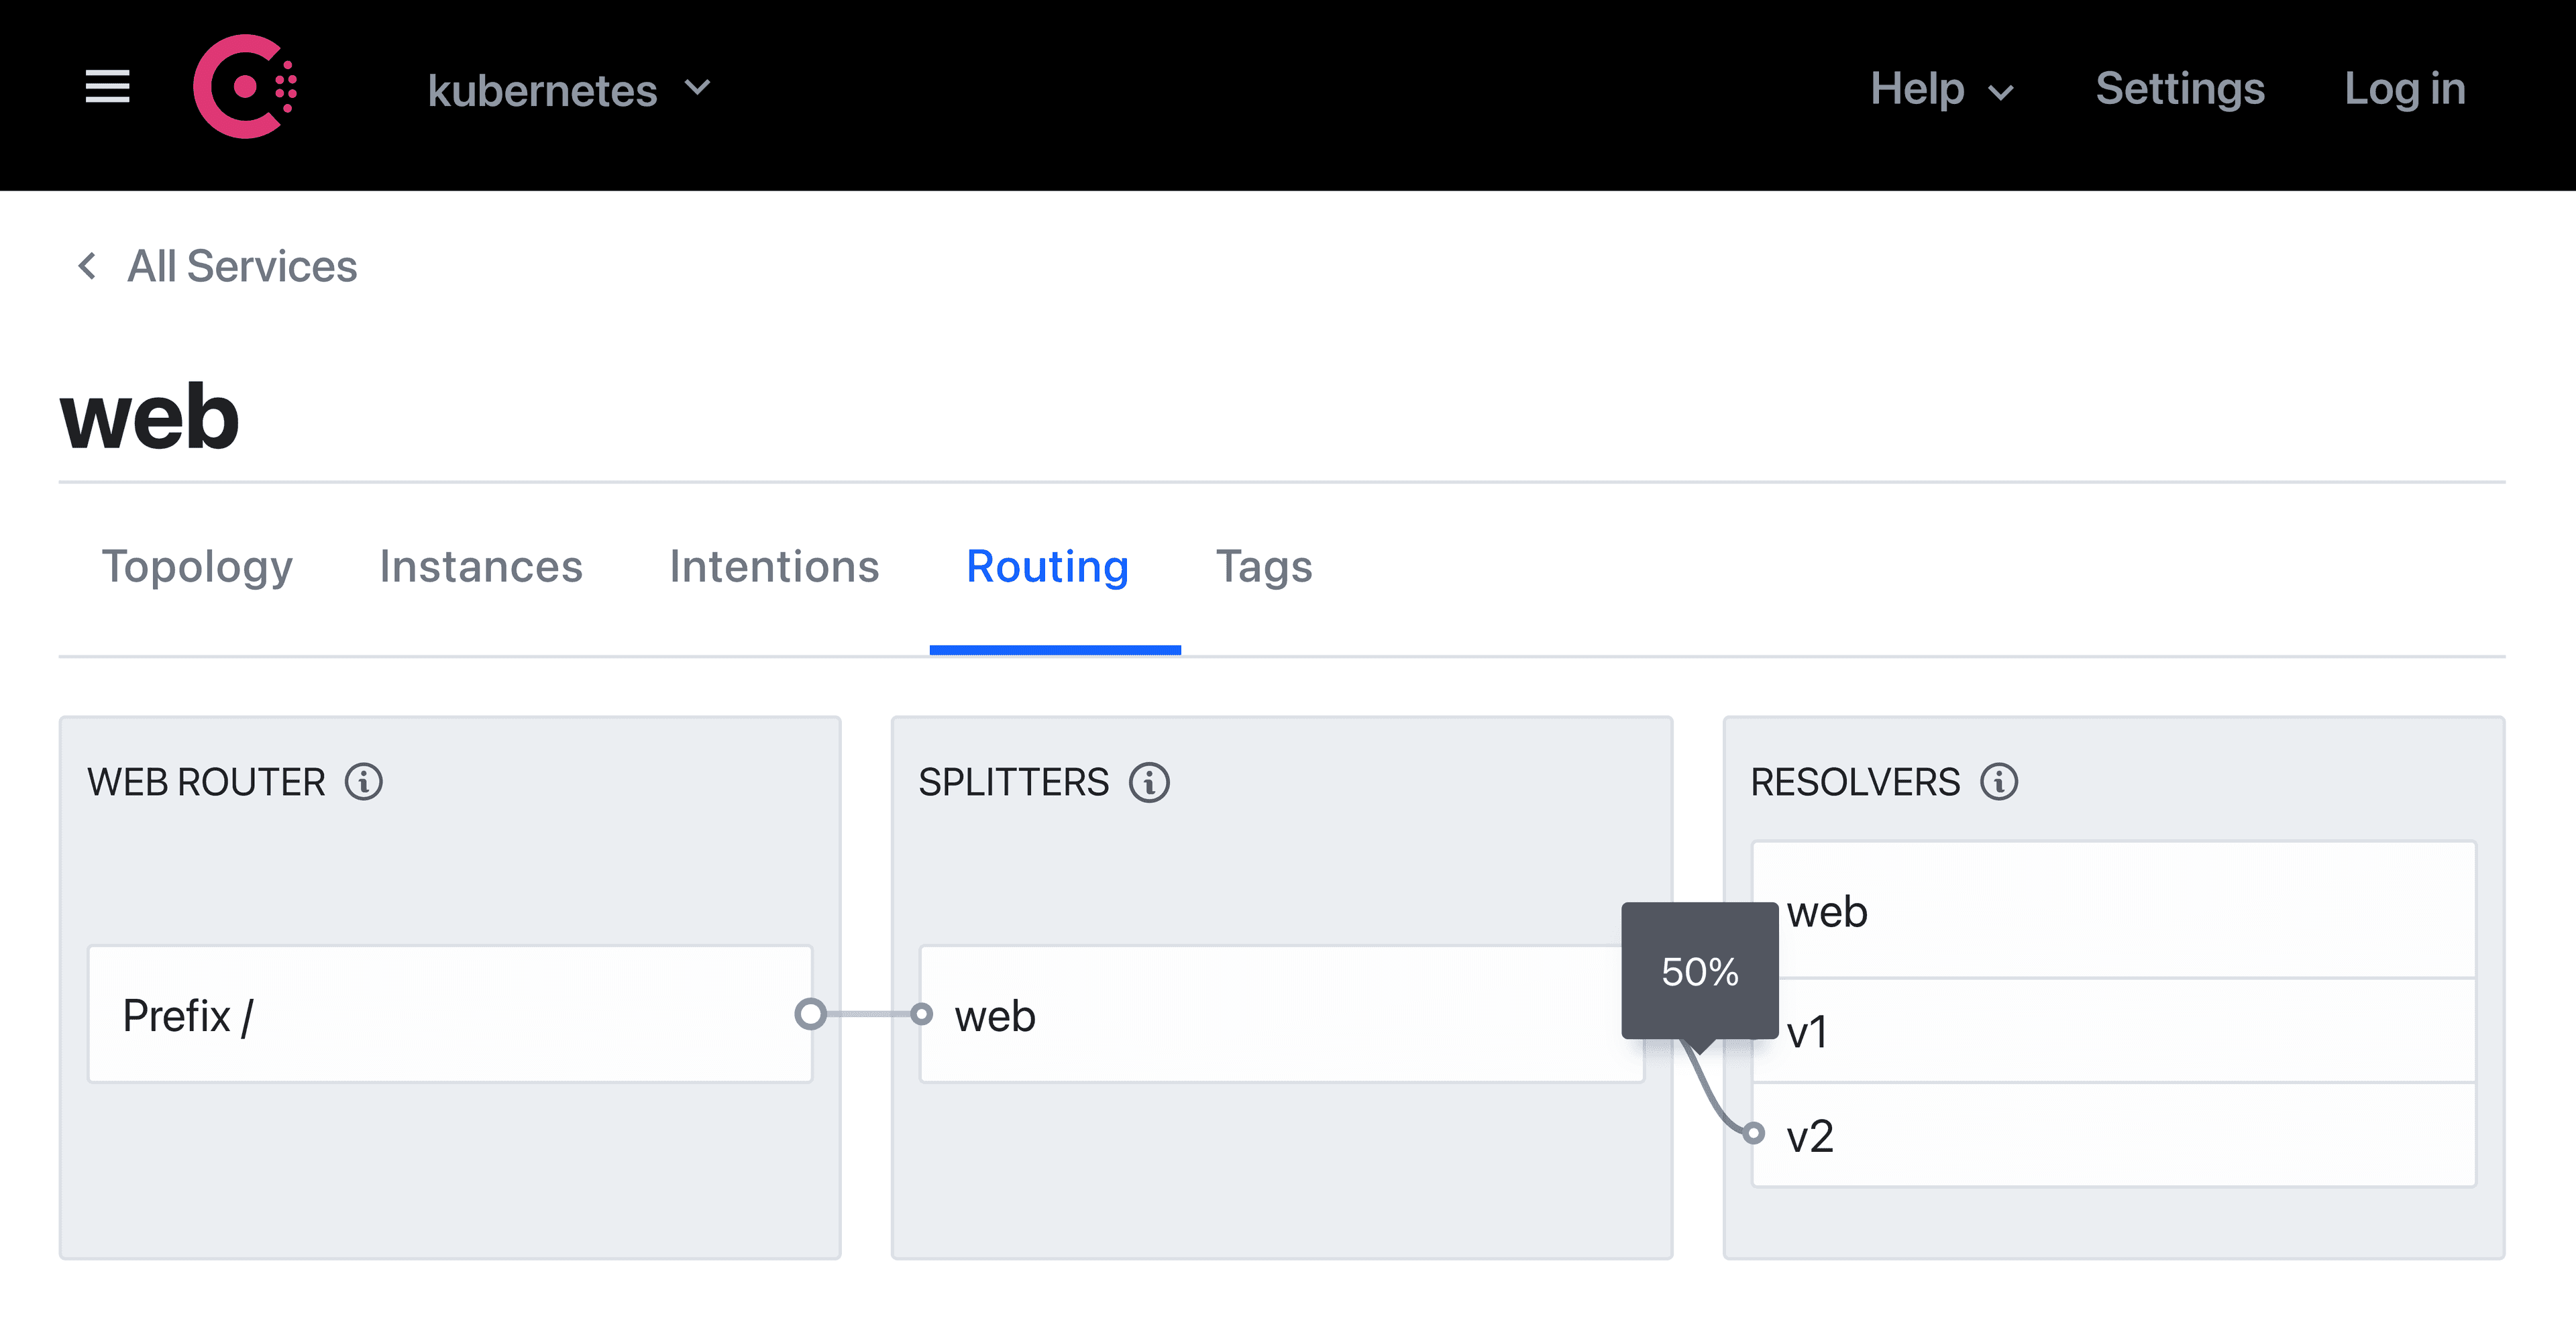Click the Consul logo icon

pyautogui.click(x=245, y=87)
